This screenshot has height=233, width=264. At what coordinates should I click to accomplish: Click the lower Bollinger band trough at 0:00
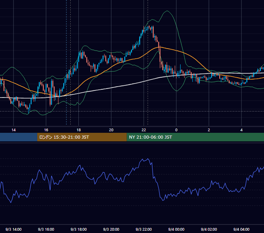(x=176, y=91)
